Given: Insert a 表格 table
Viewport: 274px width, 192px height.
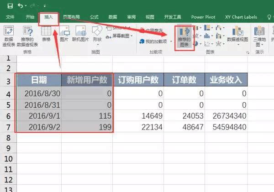Looking at the screenshot, I should pyautogui.click(x=46, y=34).
